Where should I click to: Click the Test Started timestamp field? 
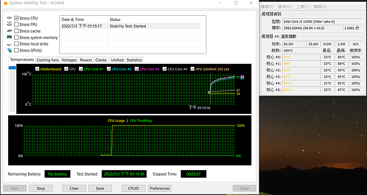coord(124,174)
